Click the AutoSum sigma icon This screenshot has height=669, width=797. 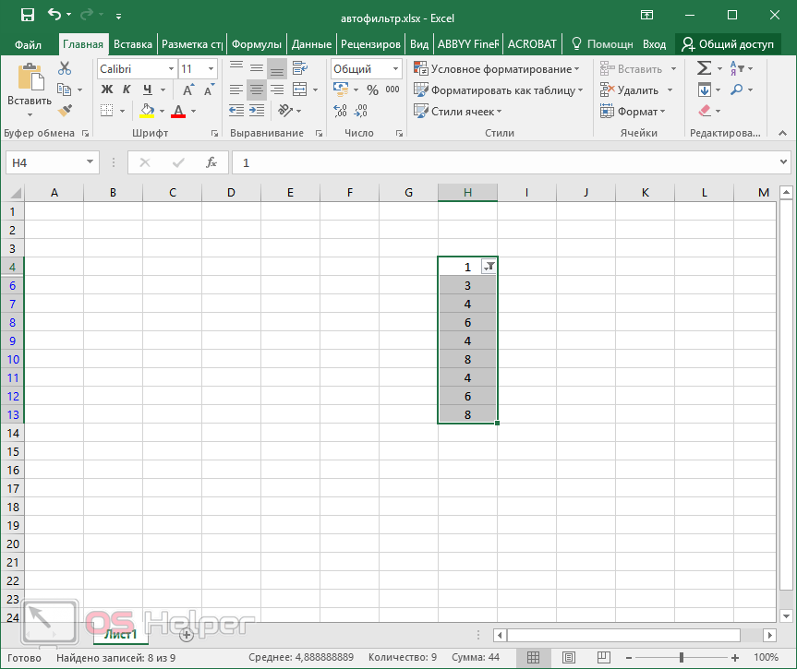[704, 68]
